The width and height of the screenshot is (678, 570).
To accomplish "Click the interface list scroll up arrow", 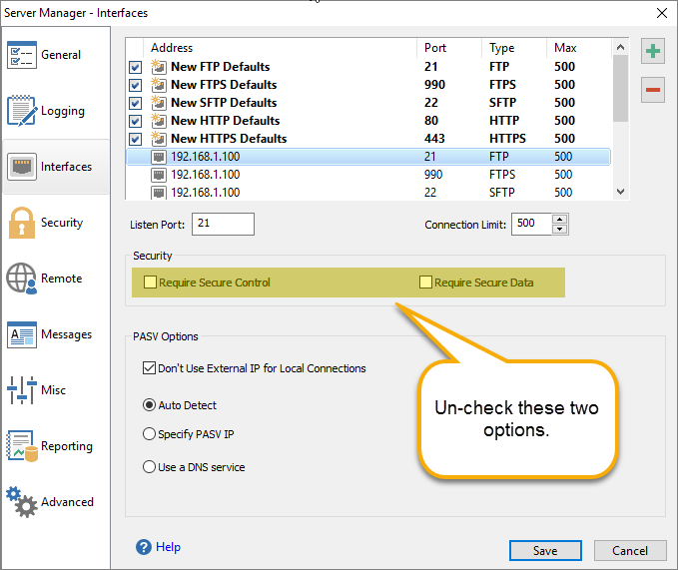I will [x=620, y=47].
